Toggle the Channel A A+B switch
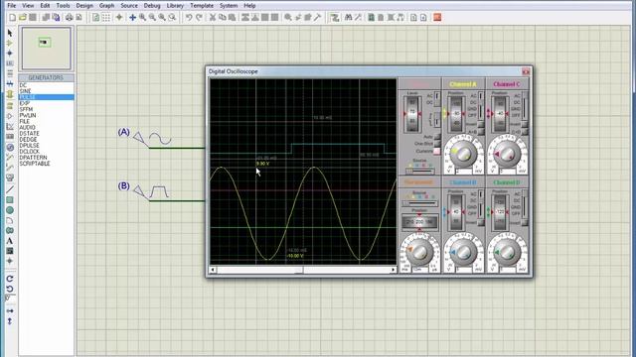This screenshot has height=357, width=636. (481, 132)
